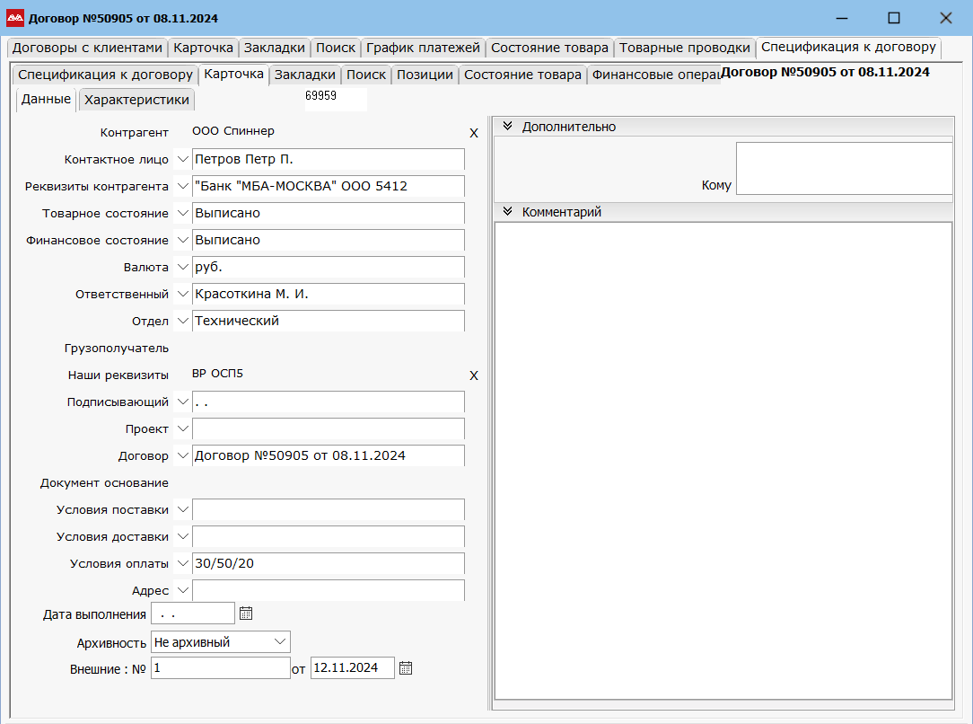Screen dimensions: 973x724
Task: Click Ответственный field Красоткина М. И.
Action: 329,294
